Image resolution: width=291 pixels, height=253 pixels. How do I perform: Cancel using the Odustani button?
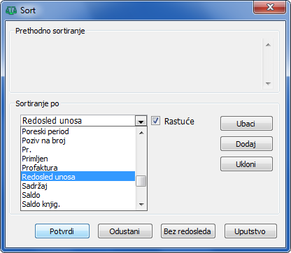pyautogui.click(x=125, y=231)
